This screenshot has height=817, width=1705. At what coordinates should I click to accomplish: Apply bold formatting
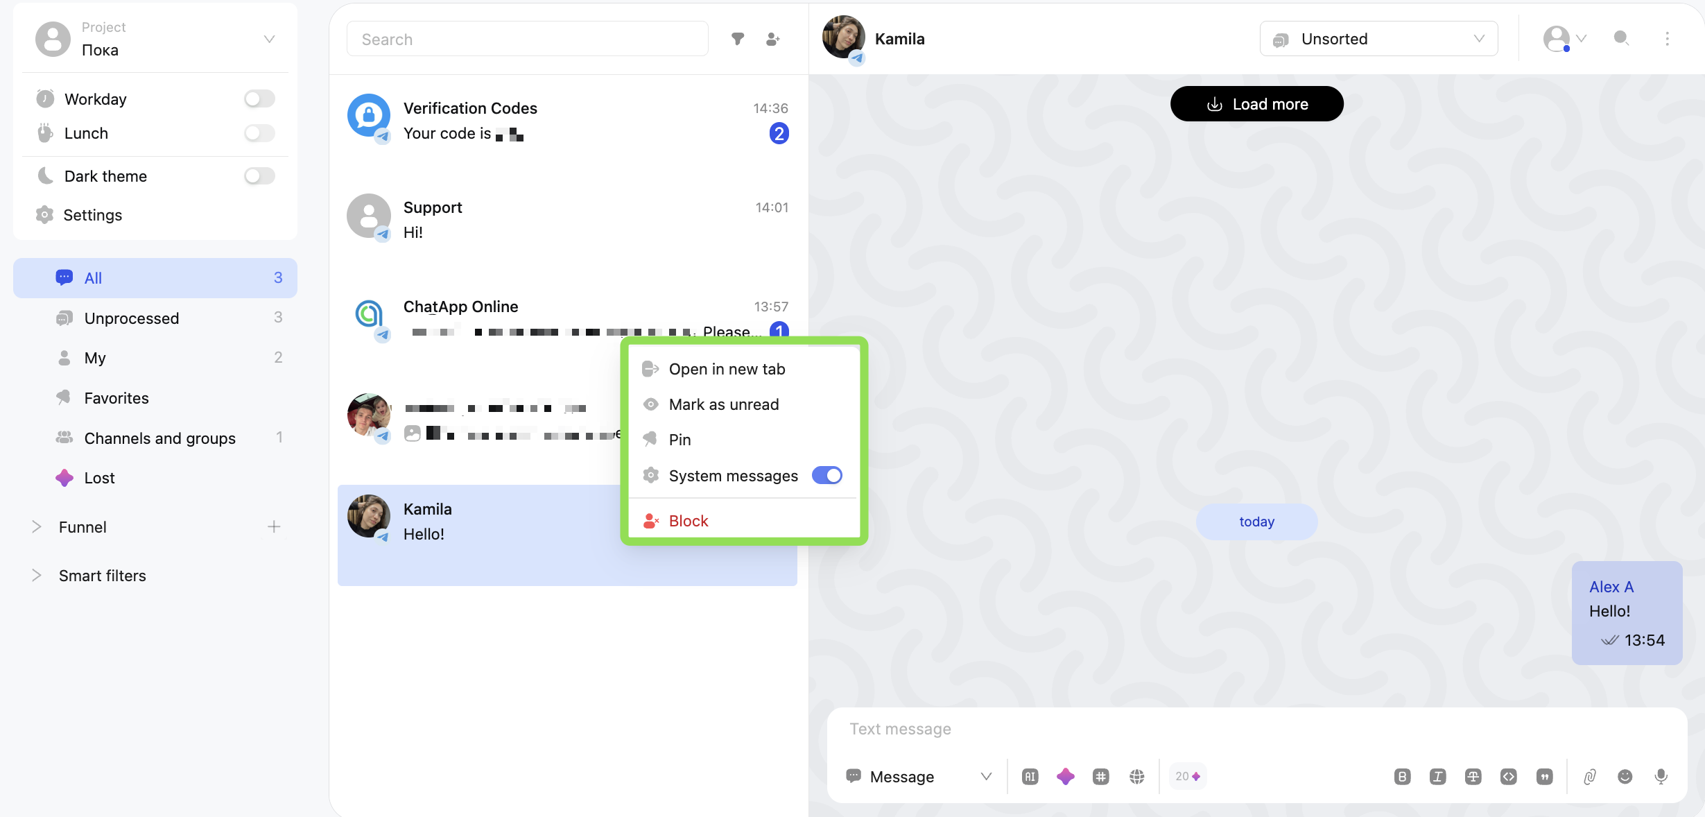[1402, 777]
